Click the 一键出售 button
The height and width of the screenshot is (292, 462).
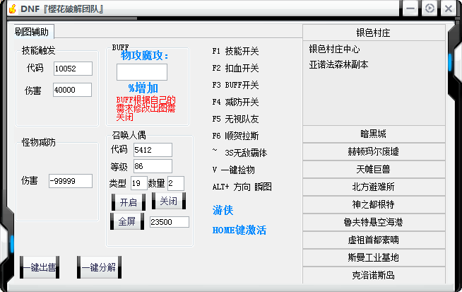click(x=40, y=267)
